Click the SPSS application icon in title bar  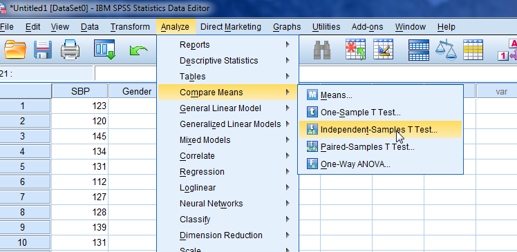click(x=3, y=8)
